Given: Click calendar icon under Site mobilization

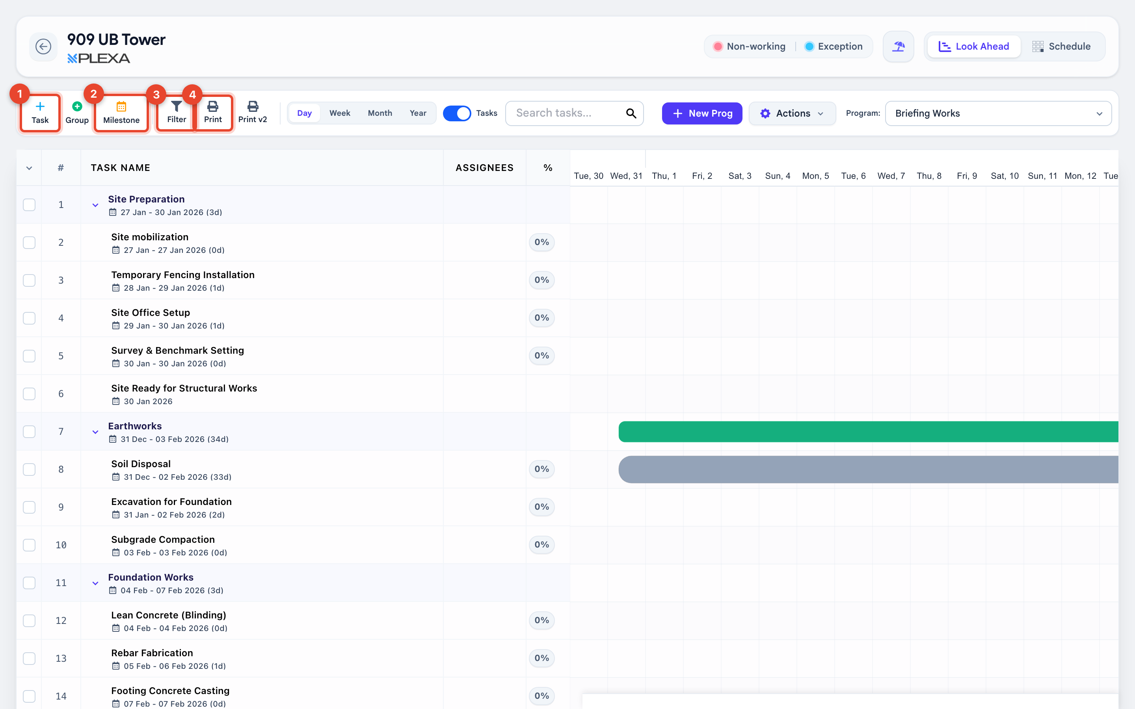Looking at the screenshot, I should 116,250.
